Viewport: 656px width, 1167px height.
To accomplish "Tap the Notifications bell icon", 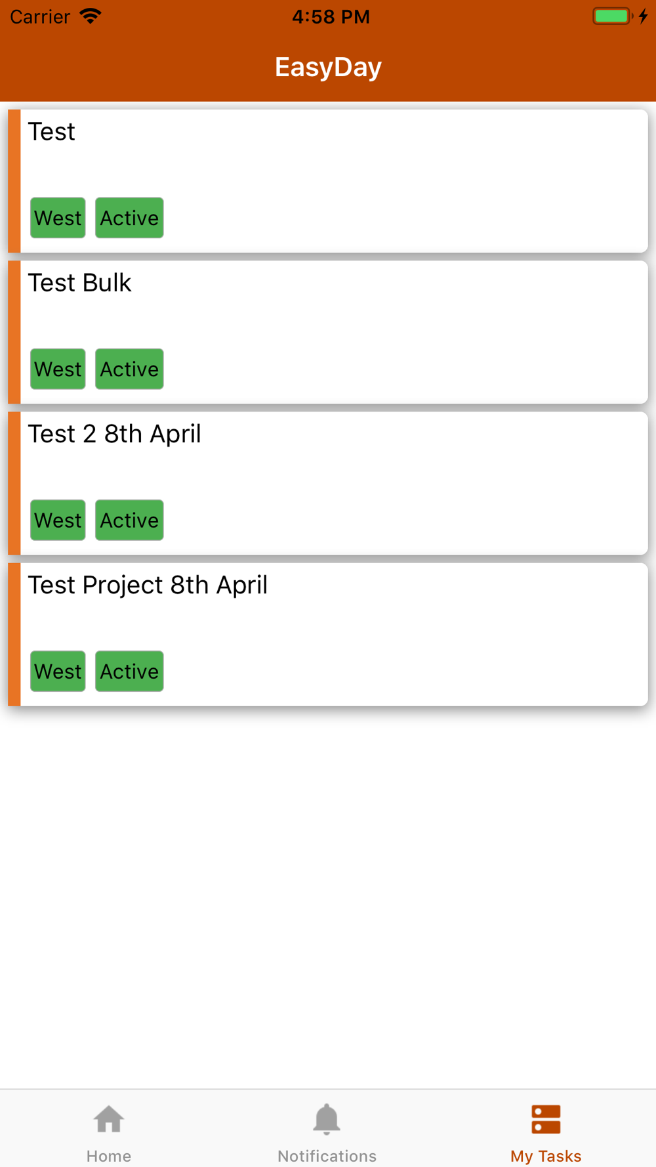I will pos(327,1119).
